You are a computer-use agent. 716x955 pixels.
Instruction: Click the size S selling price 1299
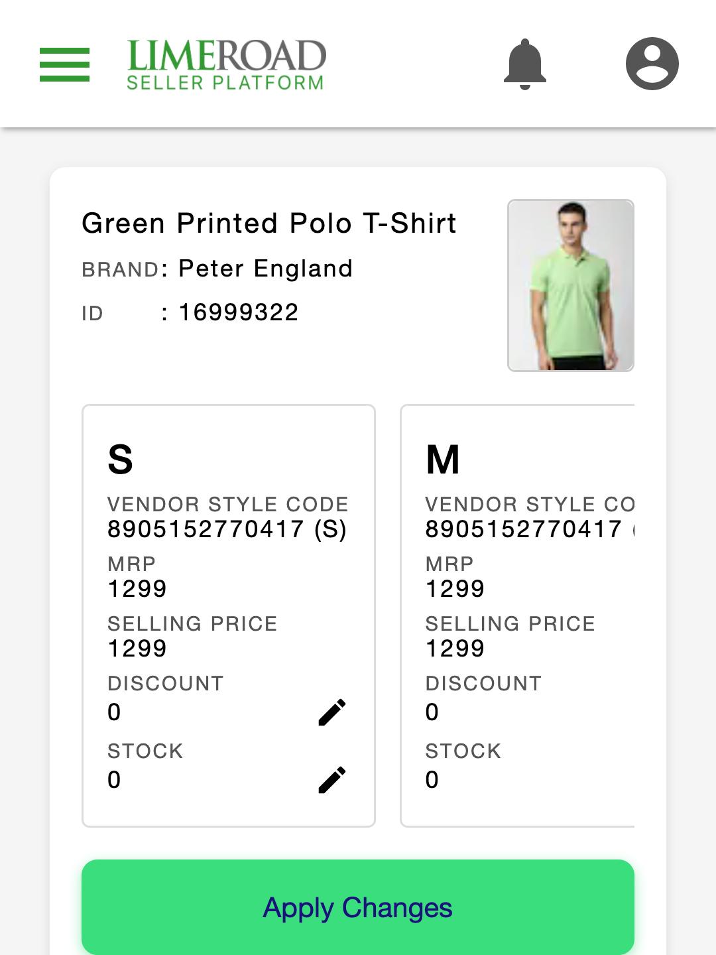[x=137, y=648]
